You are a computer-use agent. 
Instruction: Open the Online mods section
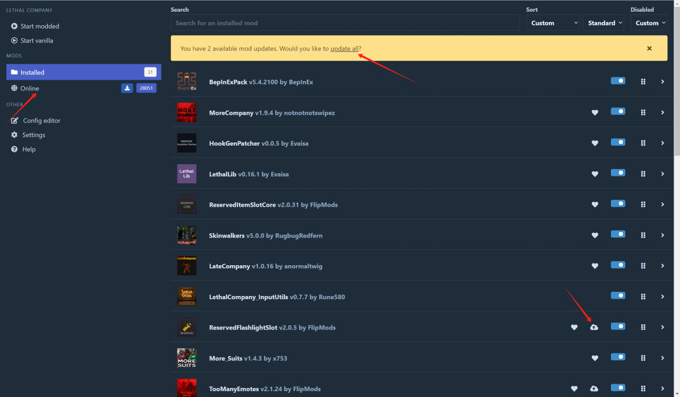click(30, 88)
